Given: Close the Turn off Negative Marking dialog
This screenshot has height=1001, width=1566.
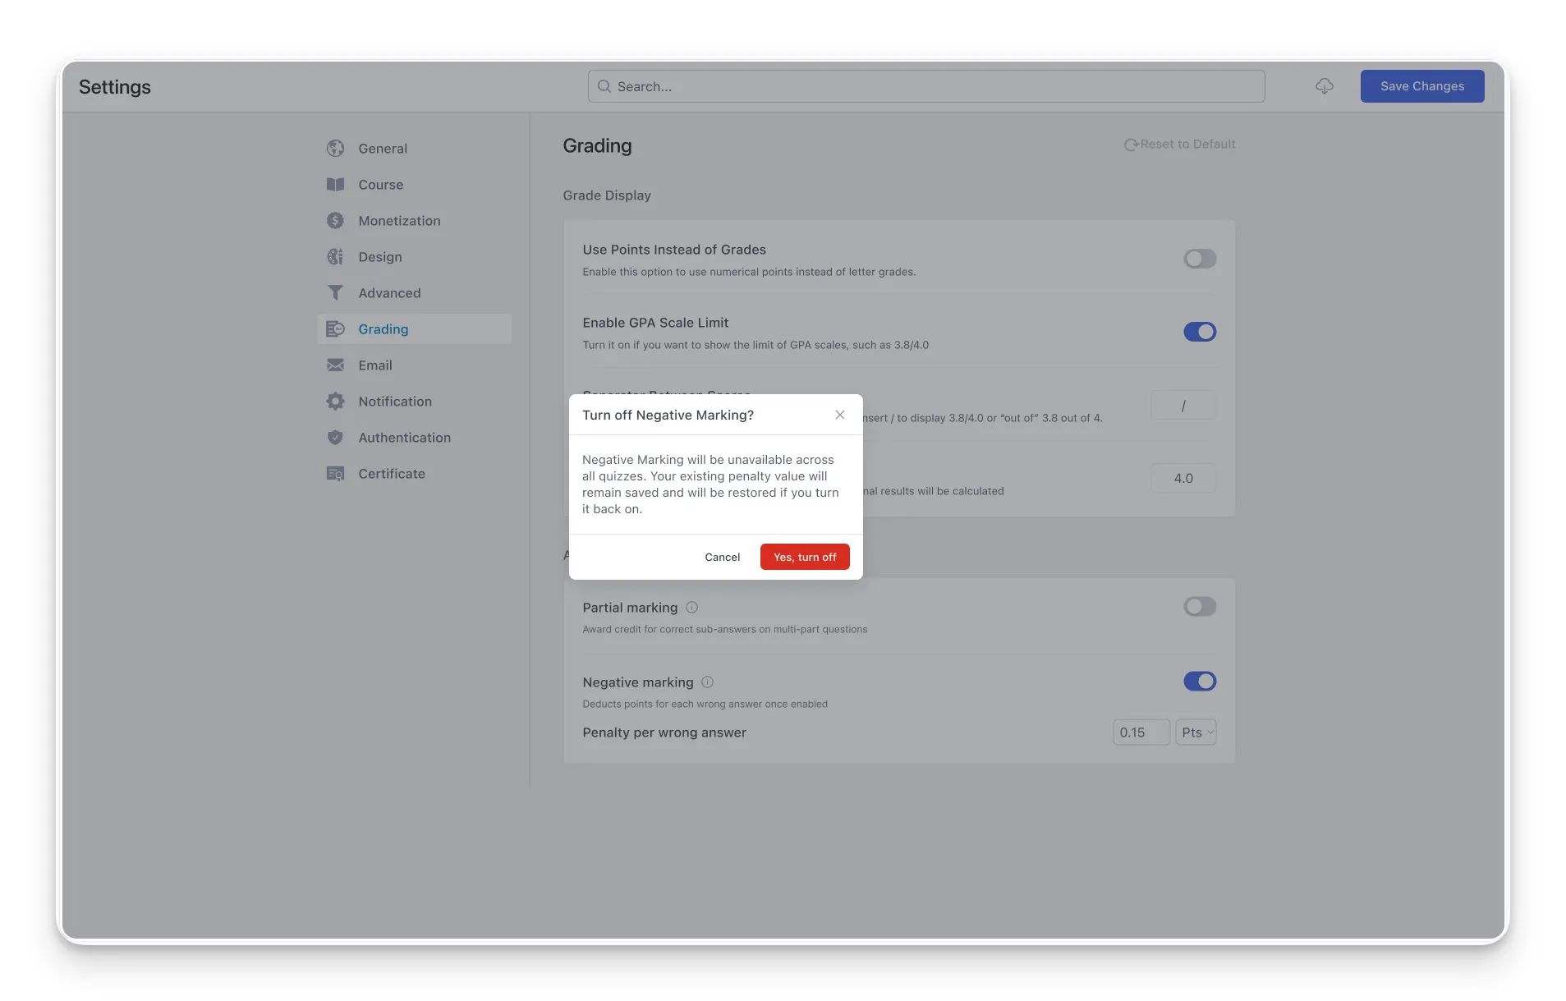Looking at the screenshot, I should click(840, 415).
